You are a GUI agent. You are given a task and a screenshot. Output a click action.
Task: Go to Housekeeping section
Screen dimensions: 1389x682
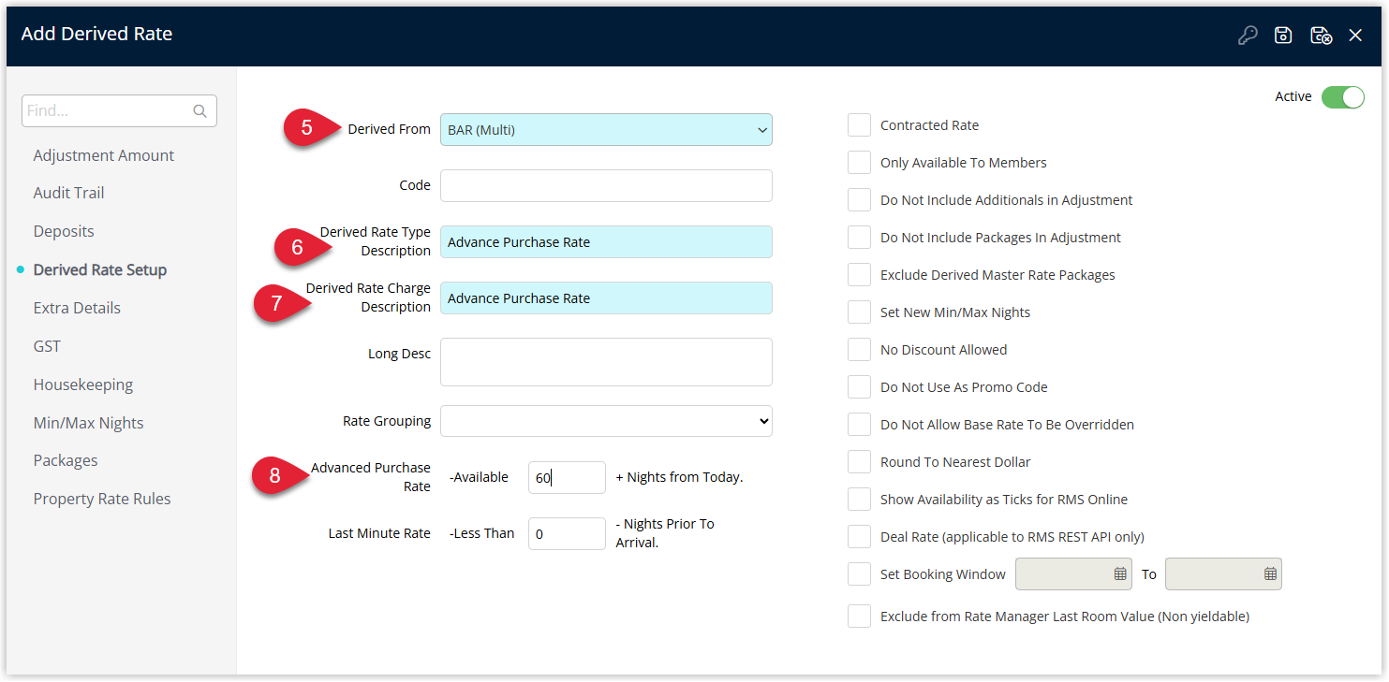point(83,385)
